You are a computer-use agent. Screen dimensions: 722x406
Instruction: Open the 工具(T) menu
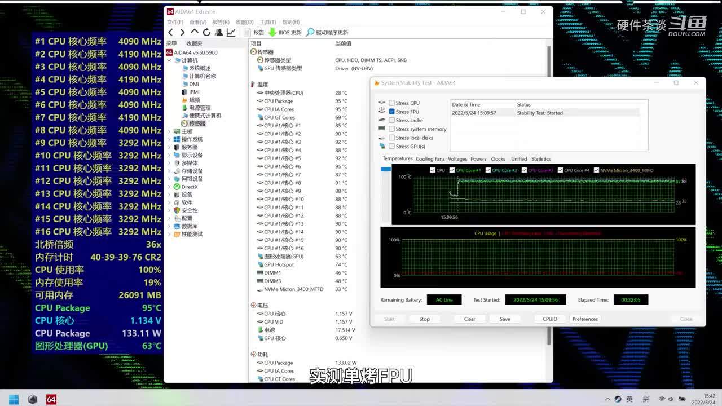(x=268, y=22)
